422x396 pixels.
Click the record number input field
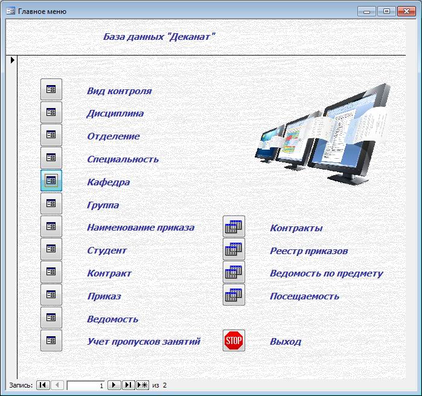(86, 385)
